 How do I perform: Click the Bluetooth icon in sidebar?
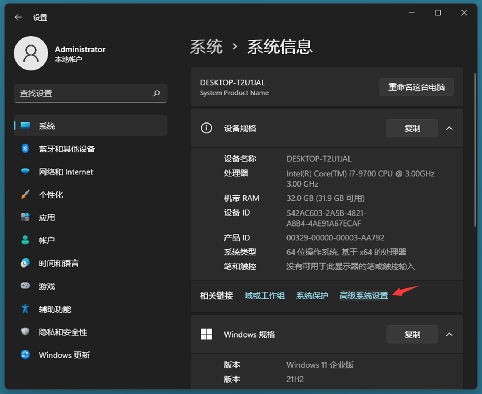point(25,148)
